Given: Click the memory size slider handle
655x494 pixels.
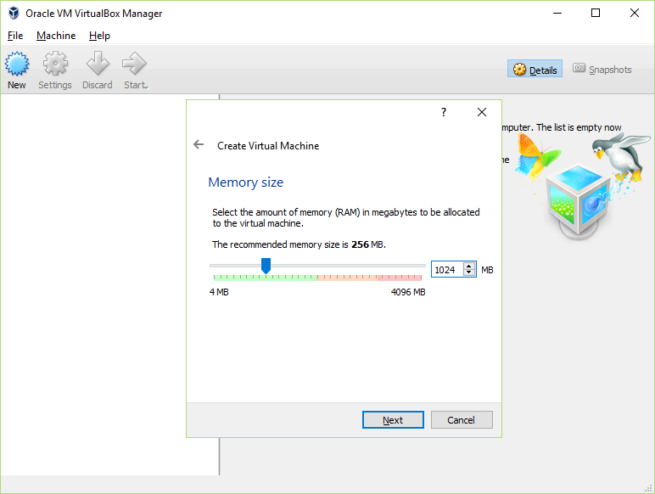Looking at the screenshot, I should [x=266, y=266].
